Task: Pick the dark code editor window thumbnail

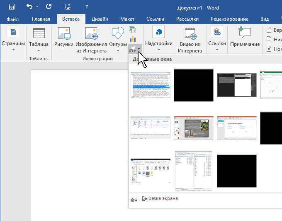Action: coord(237,85)
